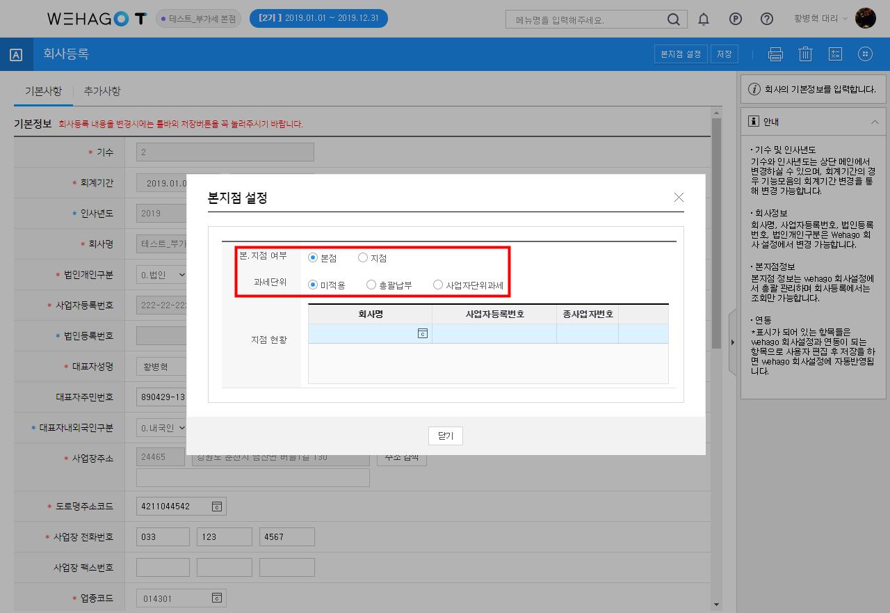Switch to the 추가사항 tab

[102, 91]
